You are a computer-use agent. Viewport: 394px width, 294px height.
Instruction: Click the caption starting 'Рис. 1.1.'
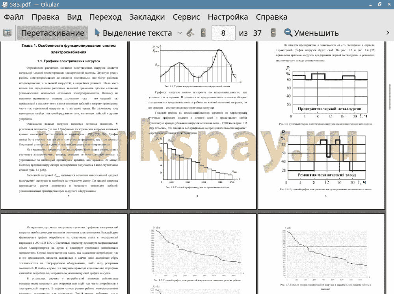[197, 86]
